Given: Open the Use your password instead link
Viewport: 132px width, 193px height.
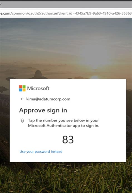Looking at the screenshot, I should click(x=41, y=151).
